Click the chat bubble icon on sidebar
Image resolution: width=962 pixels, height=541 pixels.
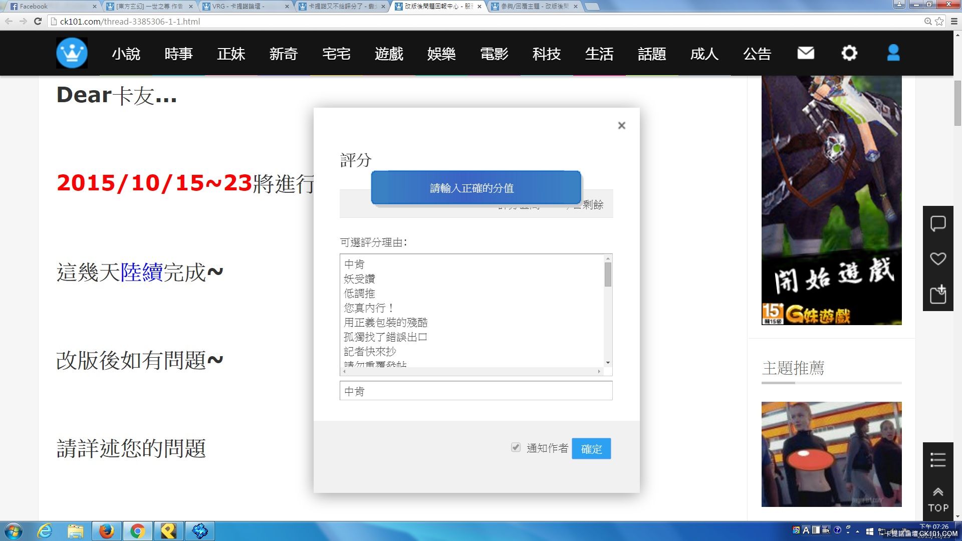pyautogui.click(x=939, y=223)
